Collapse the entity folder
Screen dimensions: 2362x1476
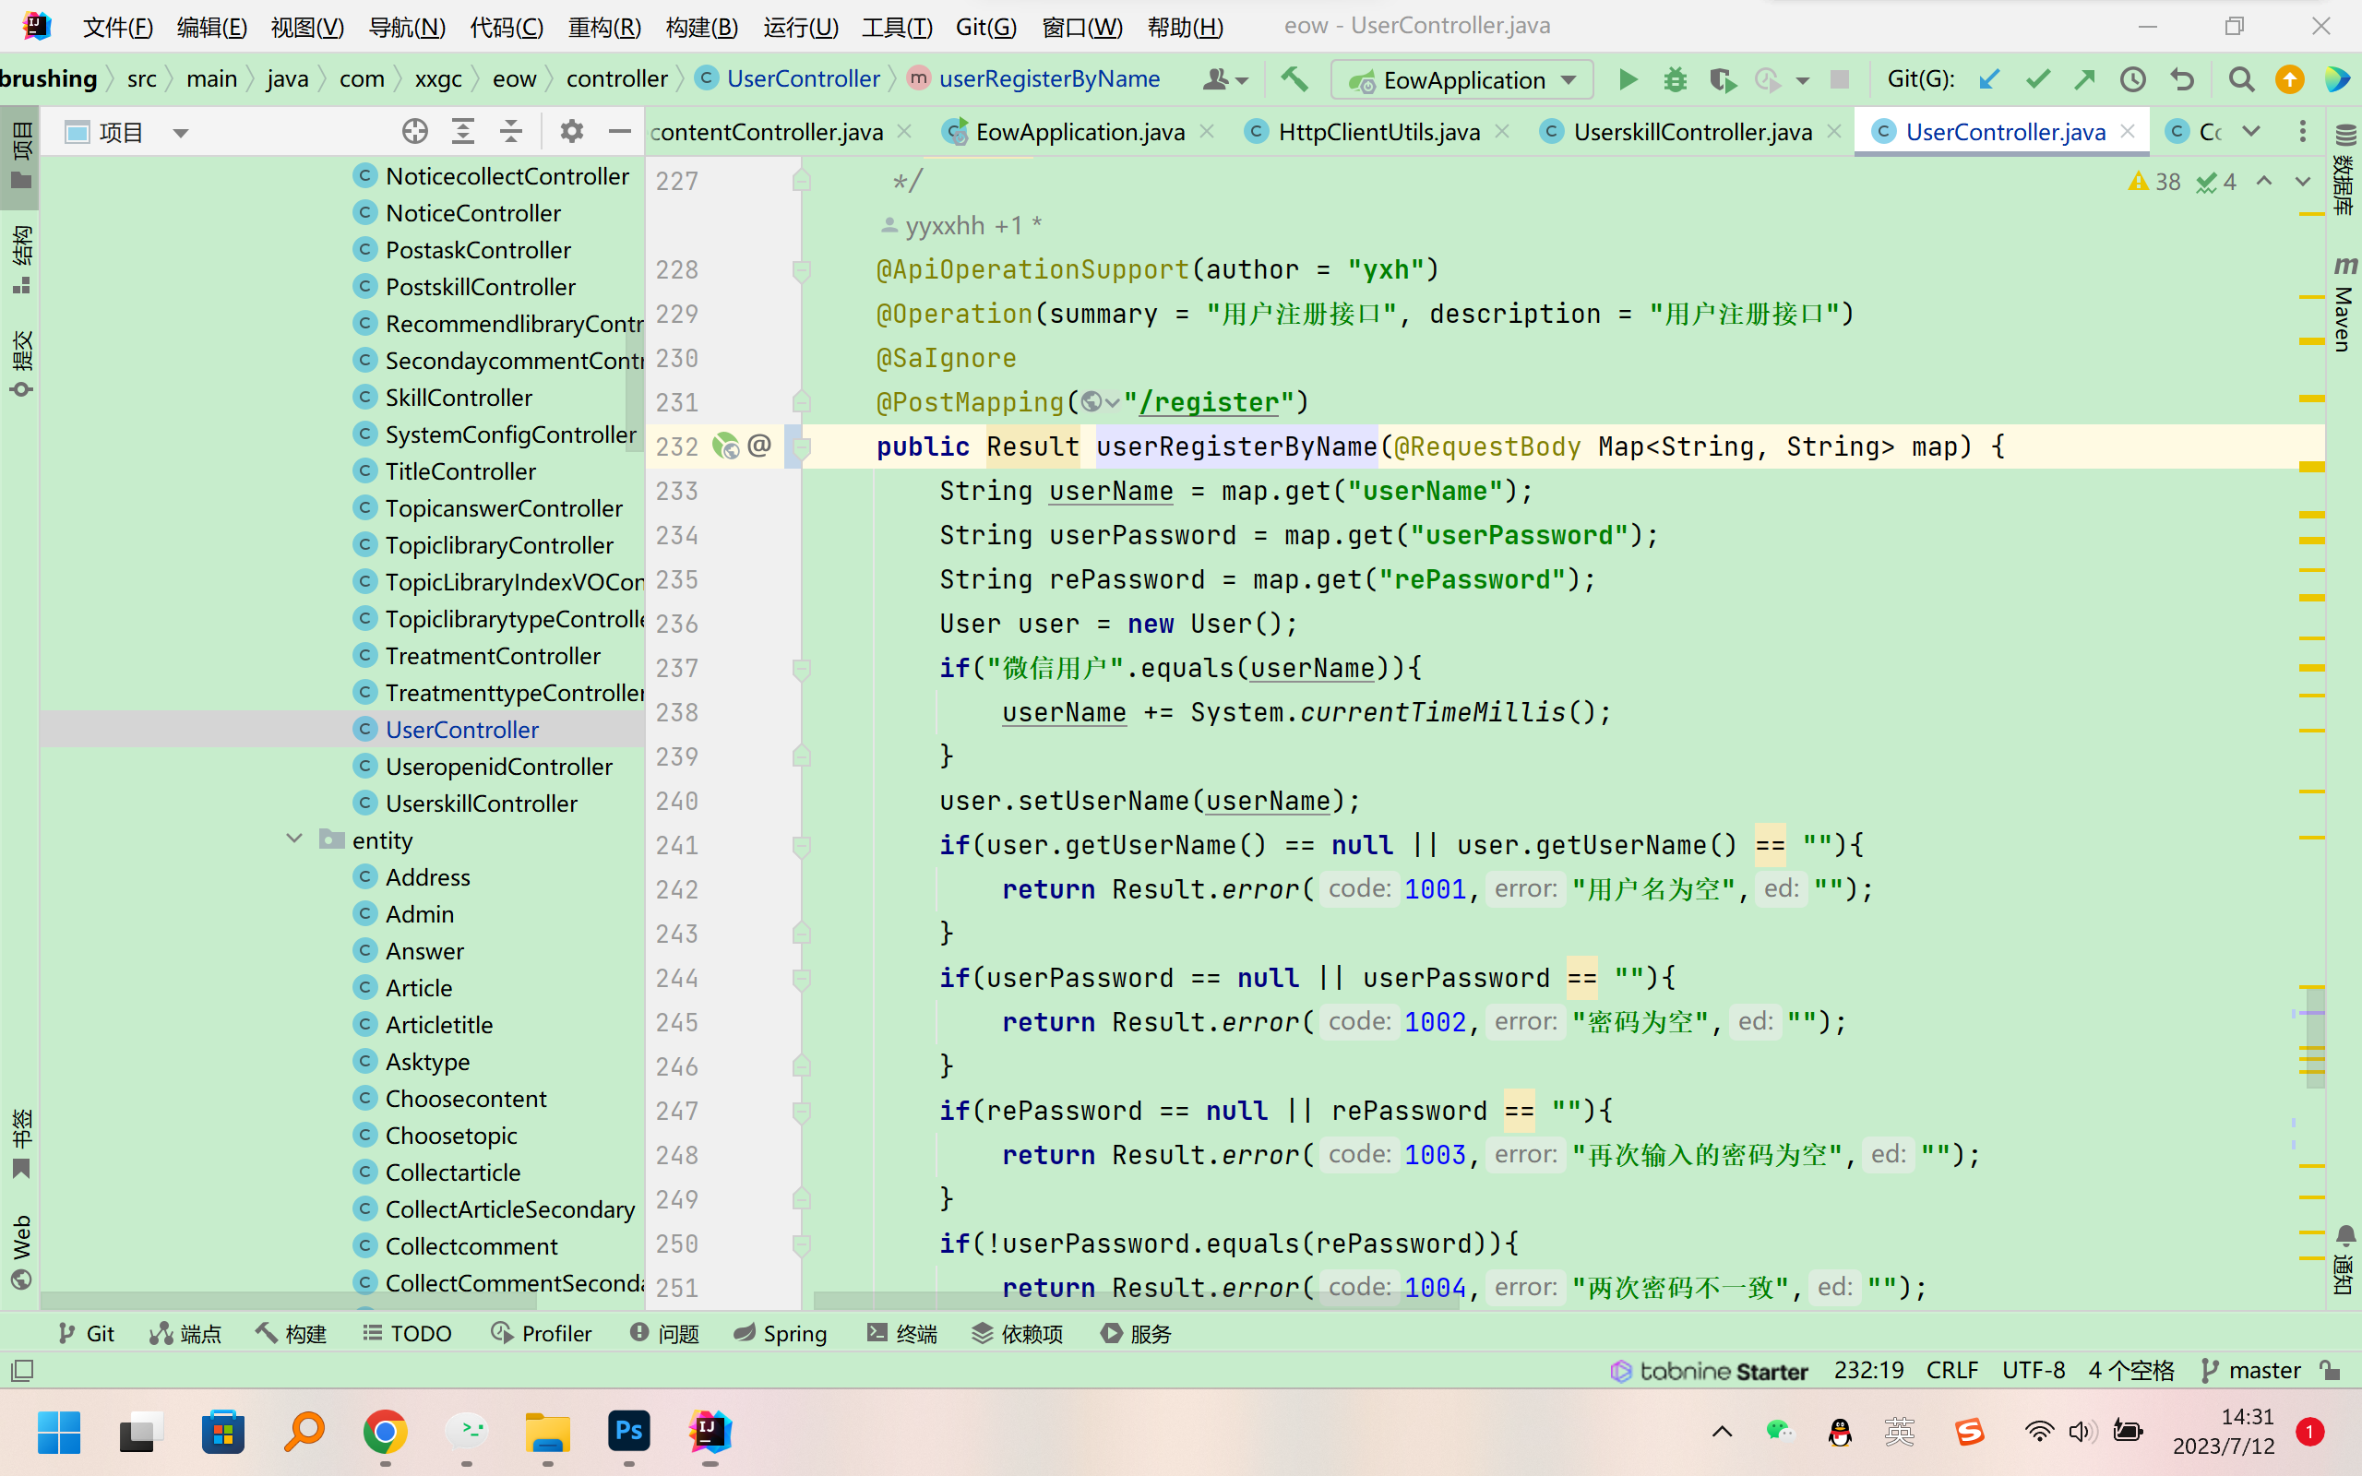coord(293,839)
